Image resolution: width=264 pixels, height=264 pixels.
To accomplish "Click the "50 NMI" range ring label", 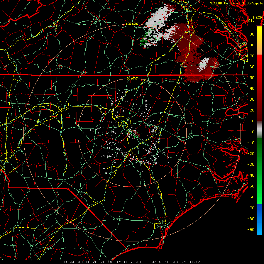I will pyautogui.click(x=132, y=78).
